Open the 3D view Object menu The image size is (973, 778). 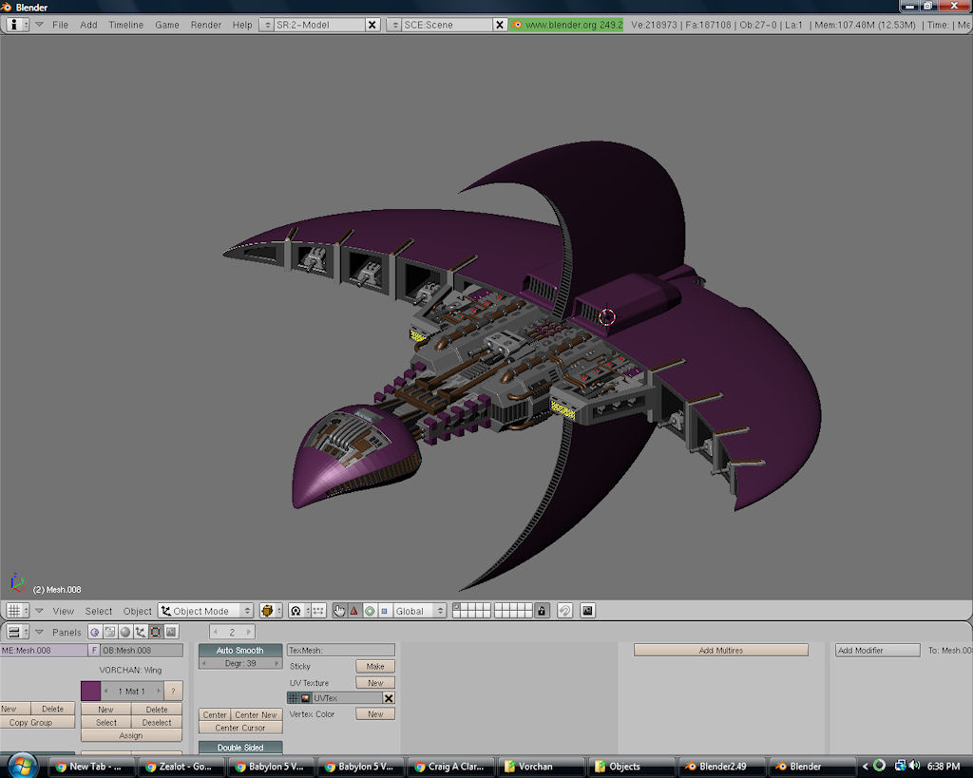tap(137, 611)
